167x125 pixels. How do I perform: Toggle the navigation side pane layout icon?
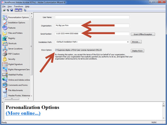coord(17,10)
